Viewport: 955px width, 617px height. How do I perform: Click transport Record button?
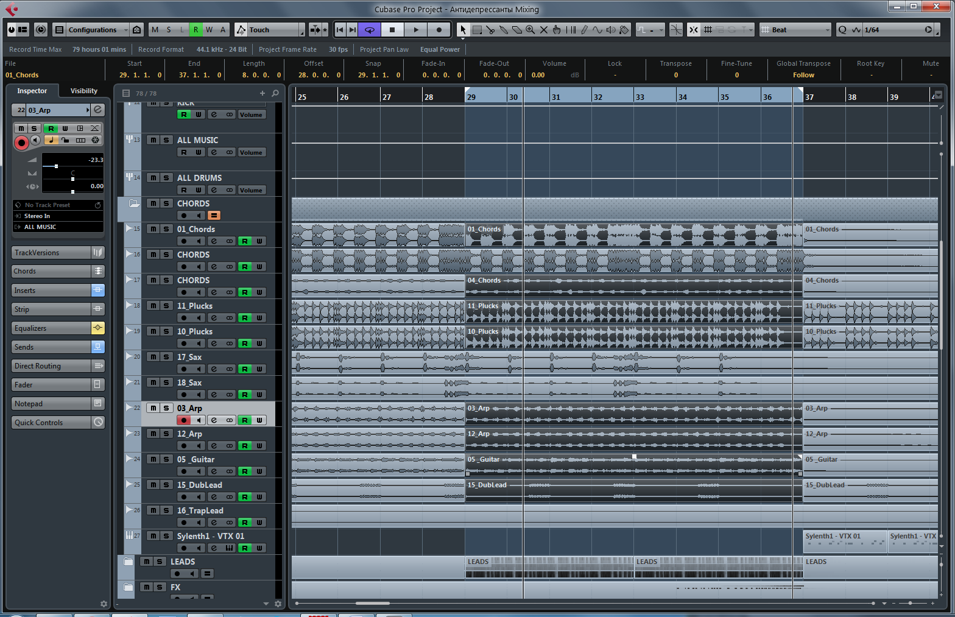439,29
